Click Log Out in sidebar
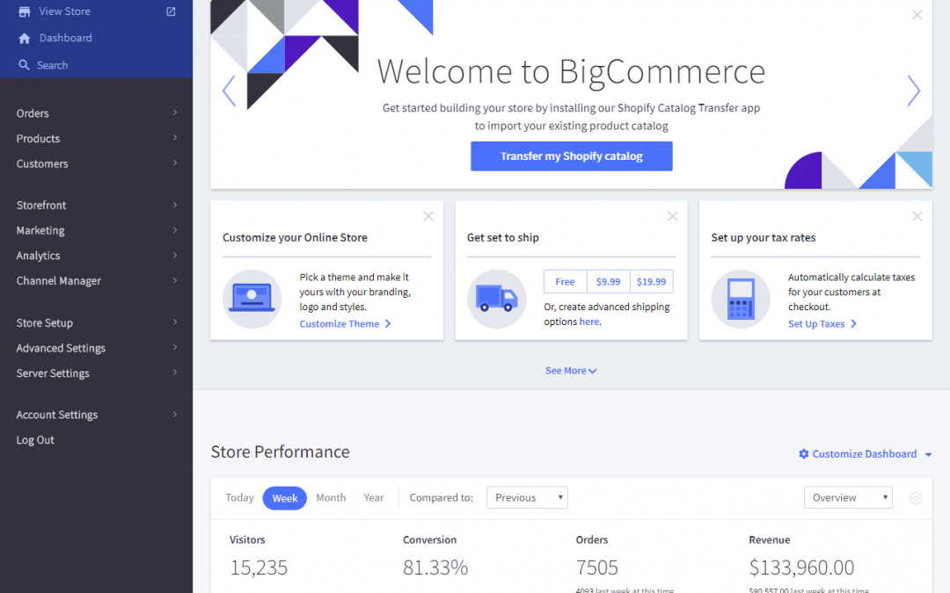The image size is (950, 593). click(35, 440)
